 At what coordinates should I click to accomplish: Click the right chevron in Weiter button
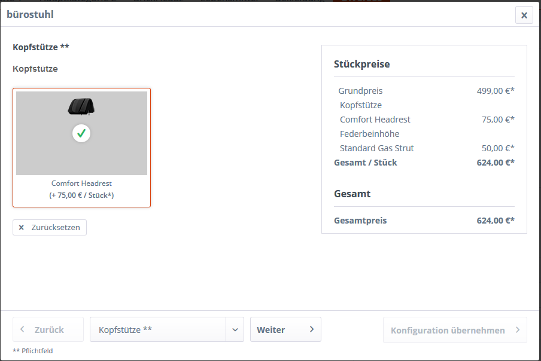[312, 329]
